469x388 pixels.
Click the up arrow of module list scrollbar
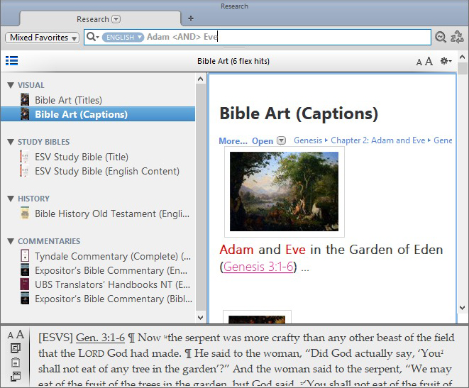pos(200,79)
